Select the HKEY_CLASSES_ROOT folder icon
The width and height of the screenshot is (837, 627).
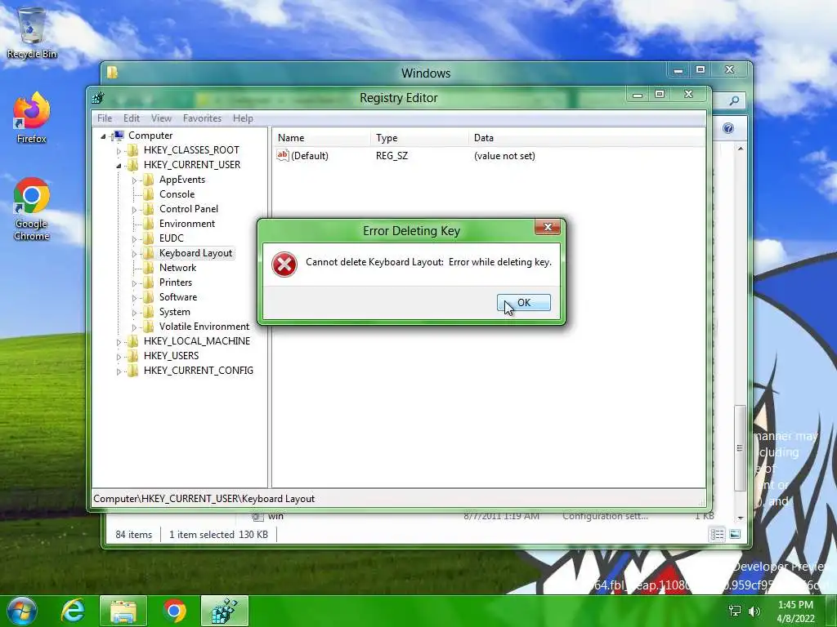pyautogui.click(x=132, y=150)
